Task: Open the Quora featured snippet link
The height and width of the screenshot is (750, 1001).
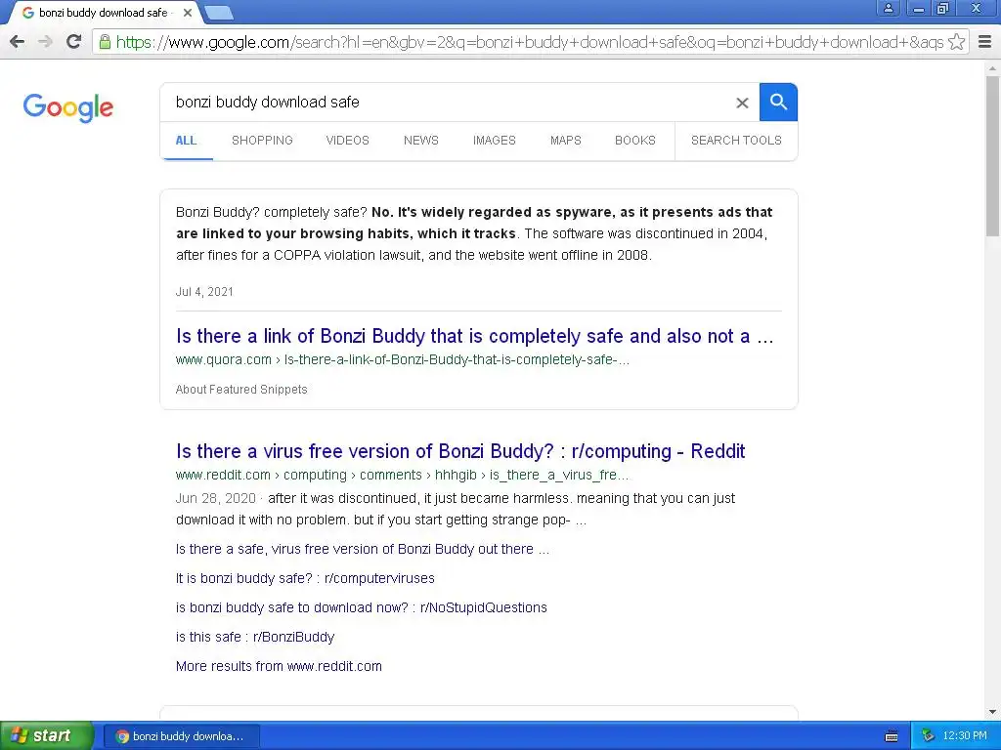Action: pyautogui.click(x=474, y=336)
